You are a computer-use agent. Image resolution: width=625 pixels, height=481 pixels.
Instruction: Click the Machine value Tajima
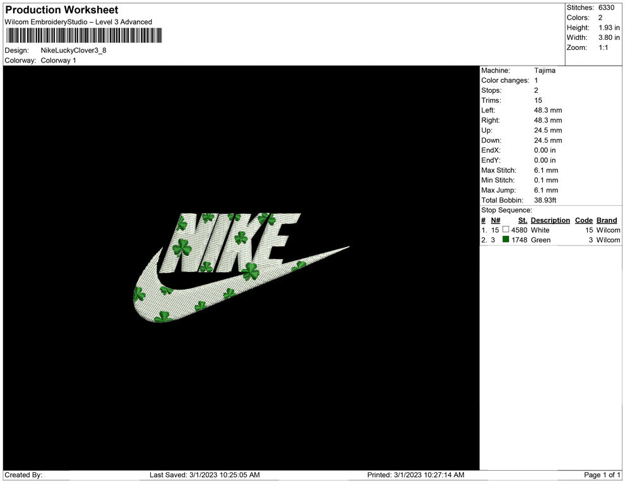545,71
